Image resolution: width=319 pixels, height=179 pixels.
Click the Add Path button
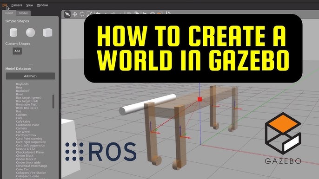pyautogui.click(x=30, y=76)
